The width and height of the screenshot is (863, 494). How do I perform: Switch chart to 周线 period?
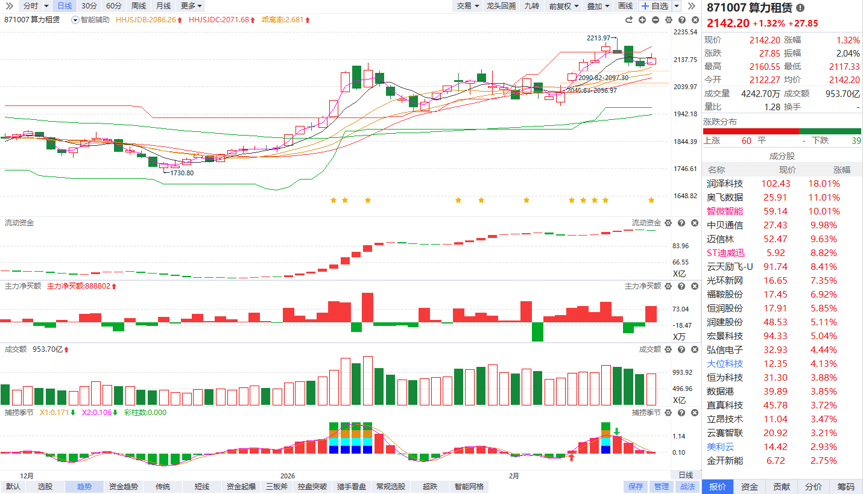pyautogui.click(x=138, y=6)
